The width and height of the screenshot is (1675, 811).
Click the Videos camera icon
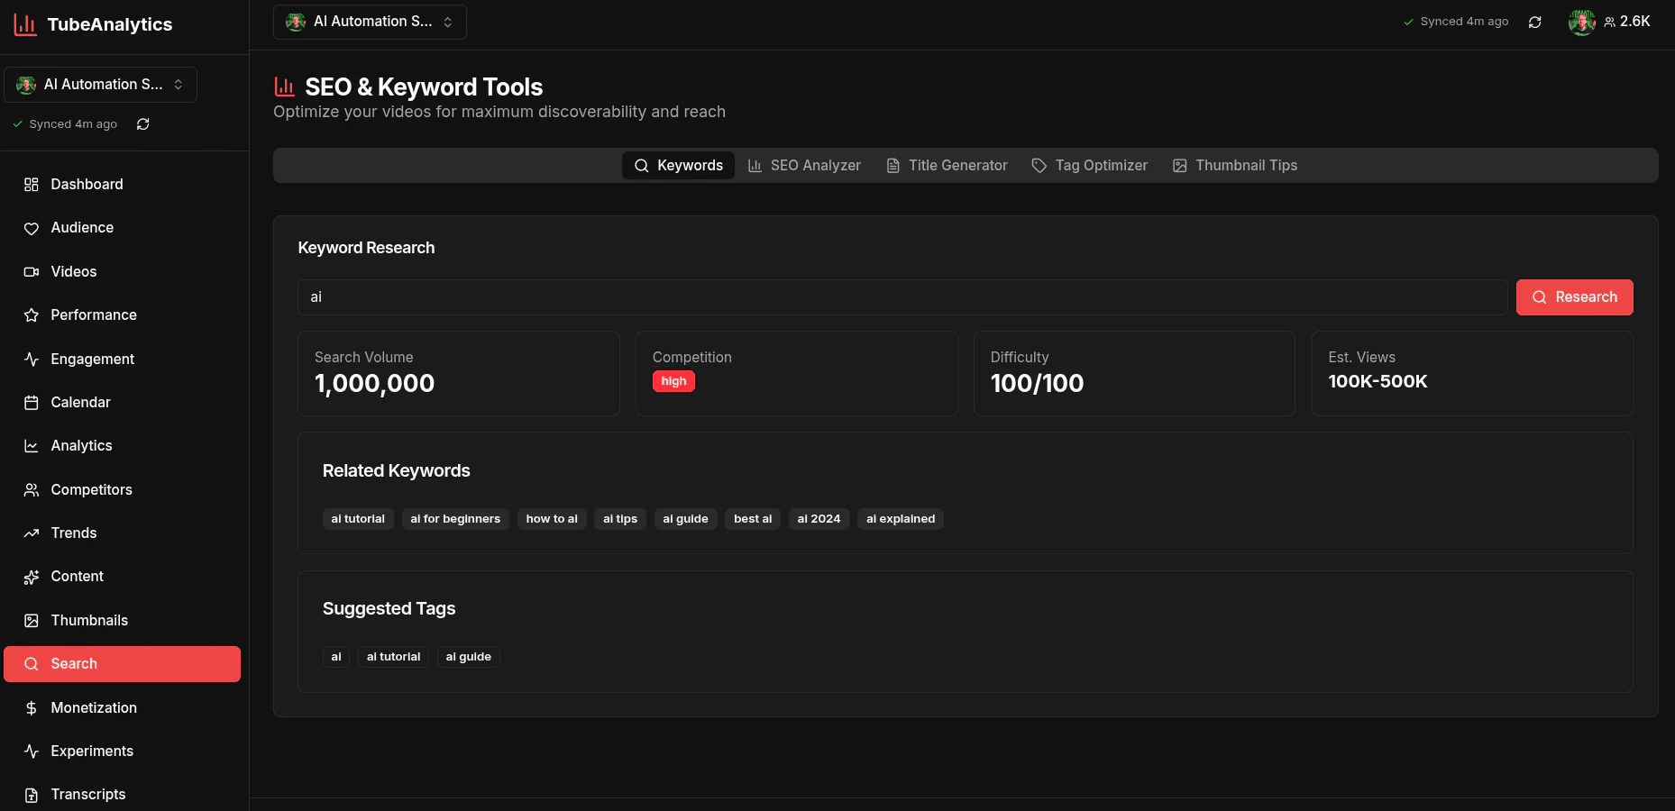(31, 271)
